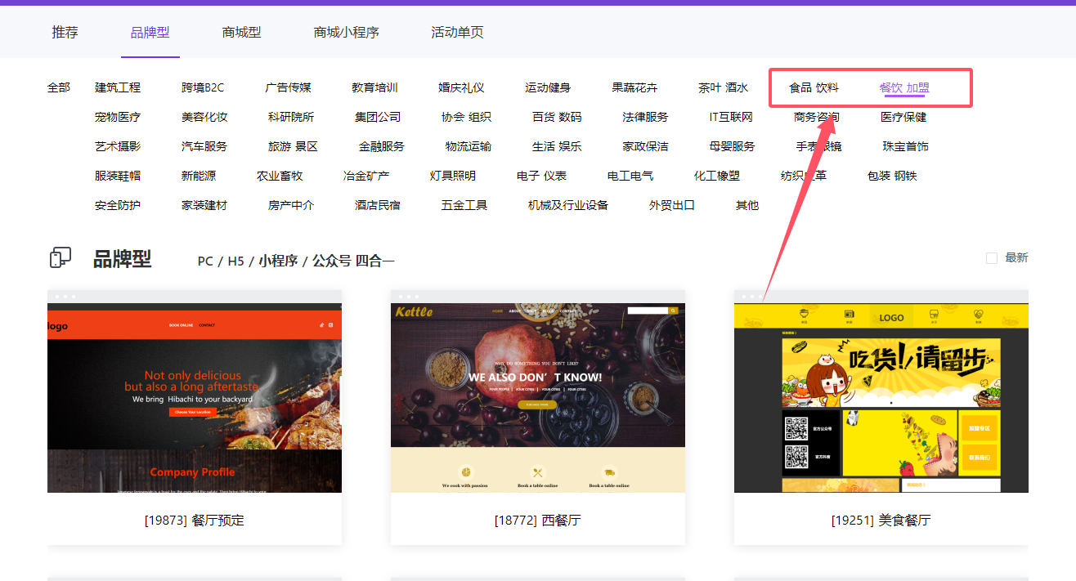Choose the 外贸出口 category

[672, 205]
